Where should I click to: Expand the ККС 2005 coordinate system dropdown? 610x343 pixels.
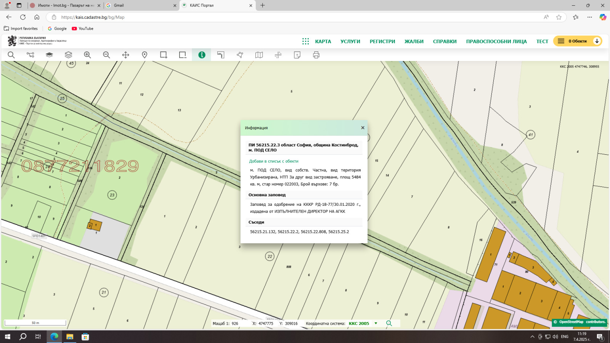pyautogui.click(x=376, y=324)
